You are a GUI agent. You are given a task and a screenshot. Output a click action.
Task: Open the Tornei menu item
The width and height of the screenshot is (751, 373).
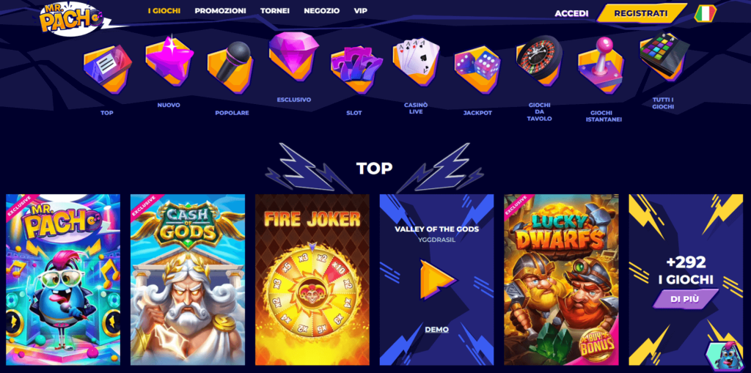coord(275,10)
